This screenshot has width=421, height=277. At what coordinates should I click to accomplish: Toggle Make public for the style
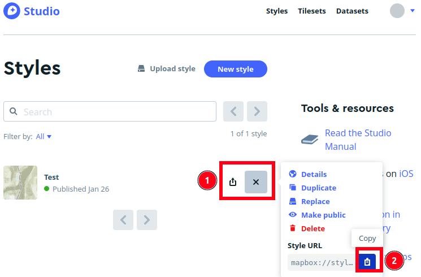pyautogui.click(x=318, y=215)
